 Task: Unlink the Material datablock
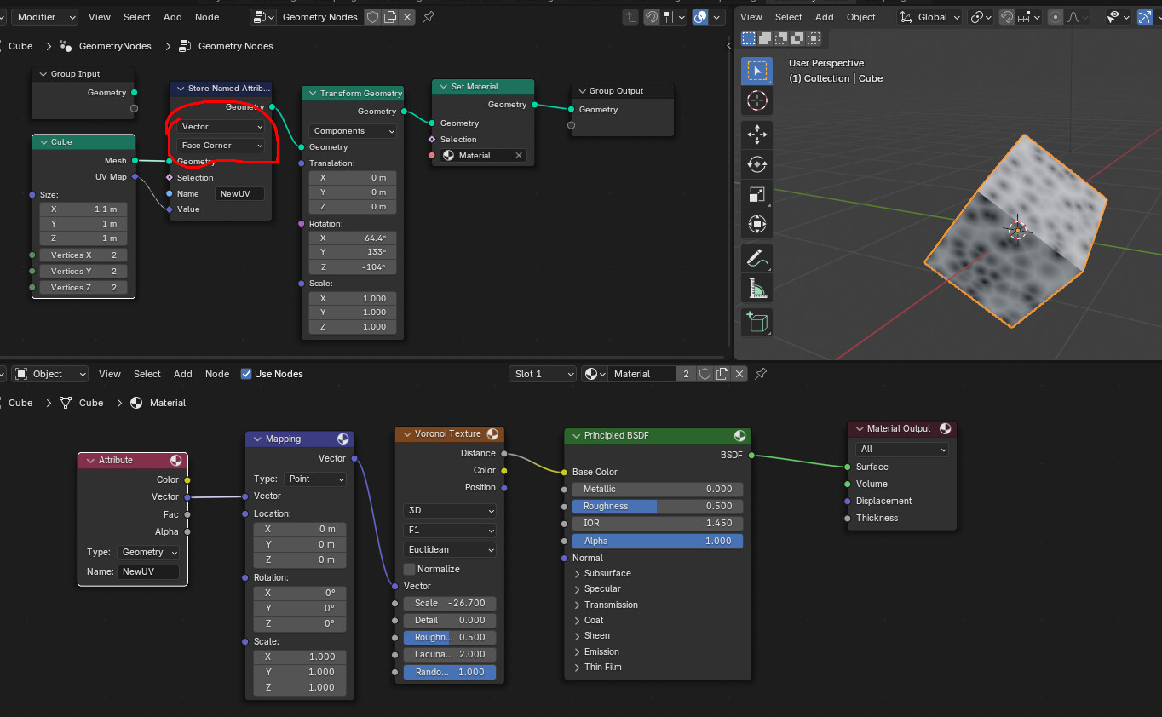[x=739, y=374]
